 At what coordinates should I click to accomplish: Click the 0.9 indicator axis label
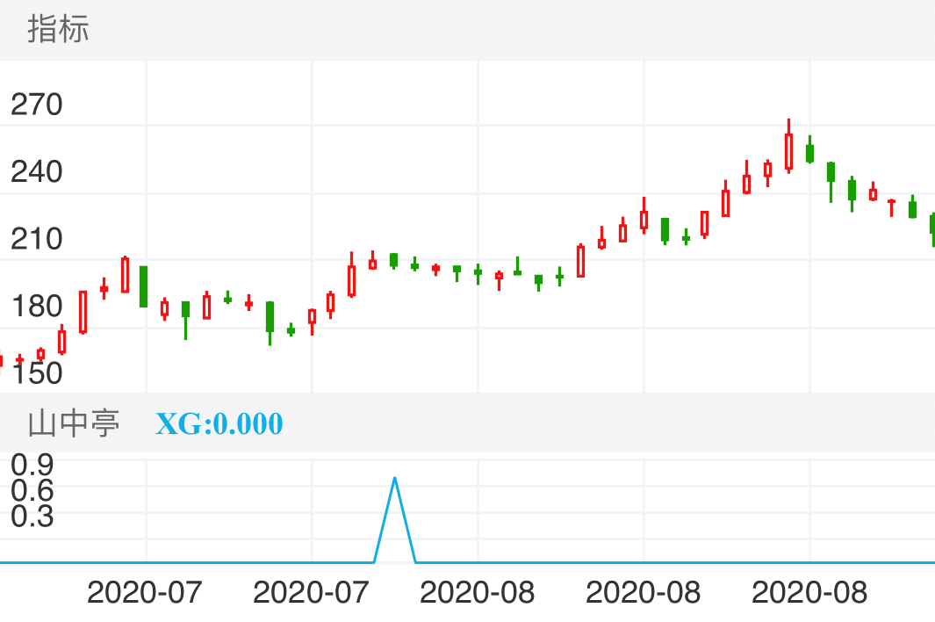pos(32,465)
